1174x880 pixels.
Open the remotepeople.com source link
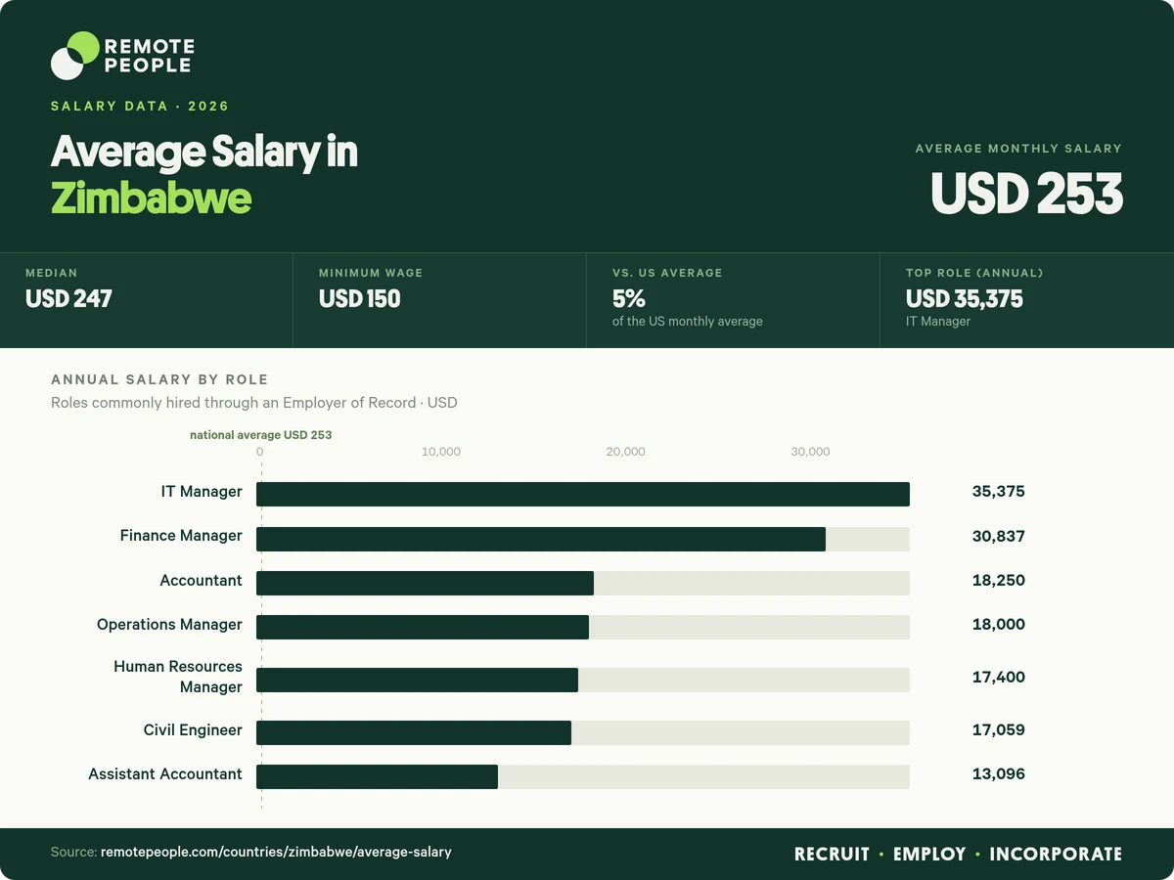276,853
